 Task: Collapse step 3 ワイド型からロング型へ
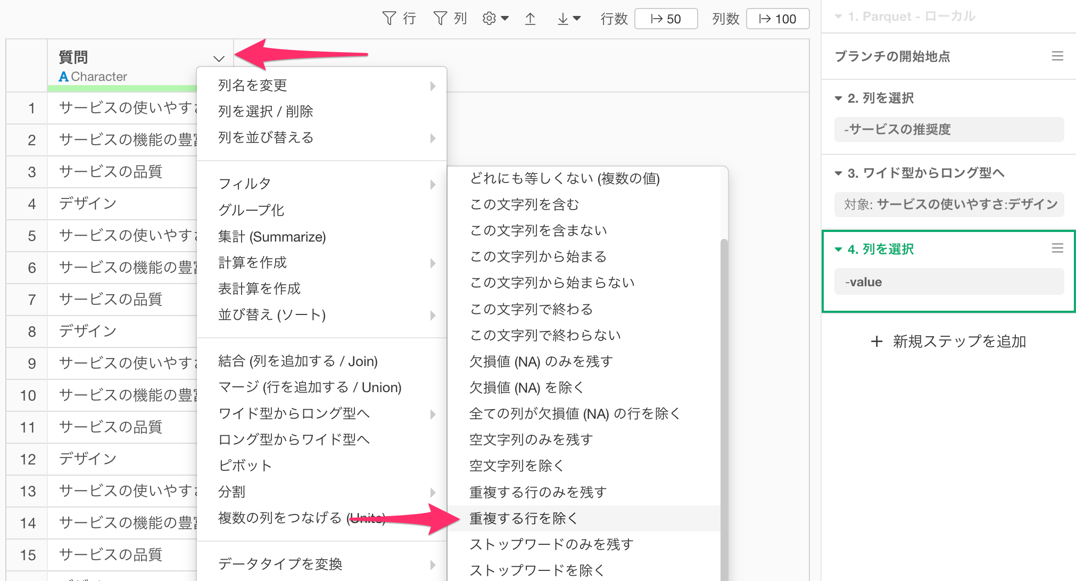[838, 173]
